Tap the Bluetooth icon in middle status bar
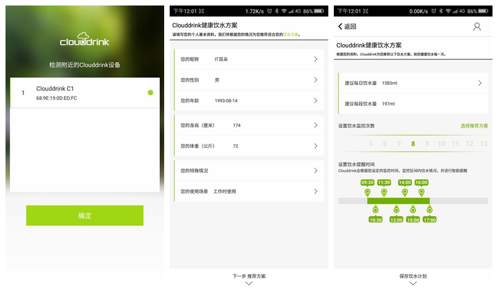 coord(277,11)
